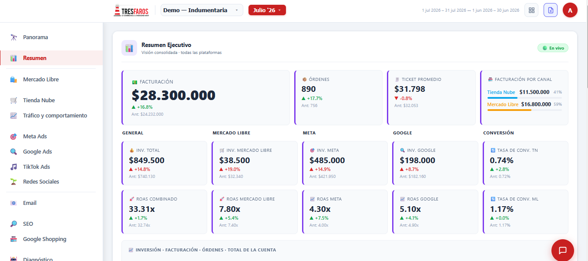Click the ROAS Meta 4.30x value
Image resolution: width=588 pixels, height=261 pixels.
320,209
